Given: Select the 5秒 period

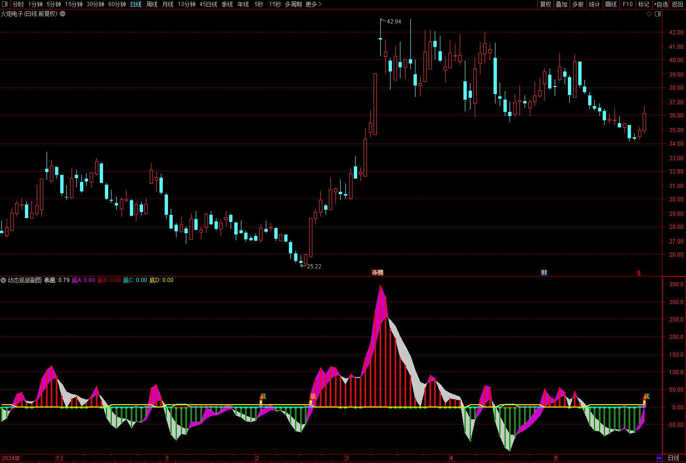Looking at the screenshot, I should point(259,4).
